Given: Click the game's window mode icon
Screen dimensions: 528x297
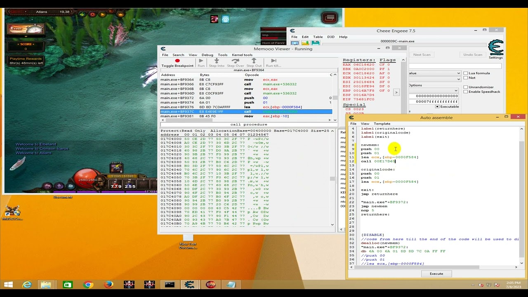Looking at the screenshot, I should [x=330, y=17].
